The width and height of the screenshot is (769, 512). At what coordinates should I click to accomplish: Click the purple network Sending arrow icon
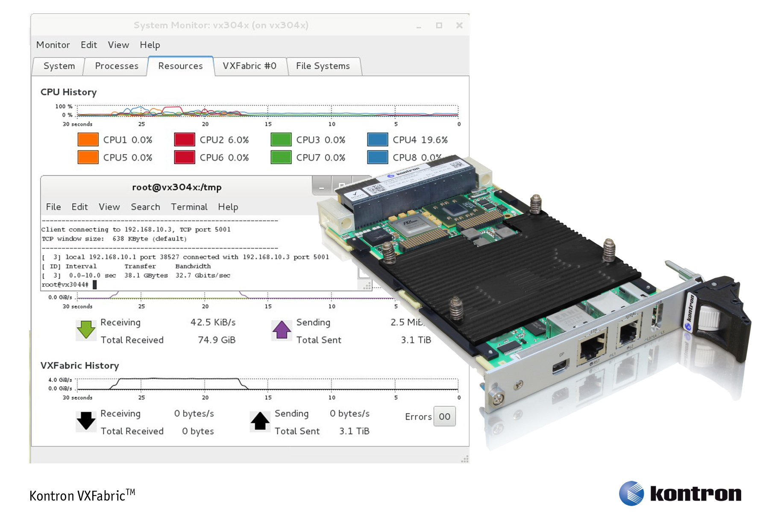pyautogui.click(x=282, y=330)
